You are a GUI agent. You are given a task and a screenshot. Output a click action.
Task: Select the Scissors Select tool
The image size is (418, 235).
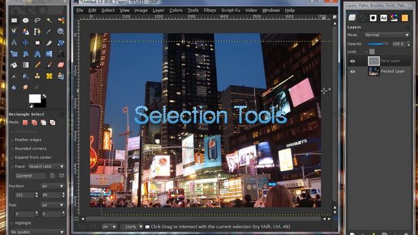[14, 31]
